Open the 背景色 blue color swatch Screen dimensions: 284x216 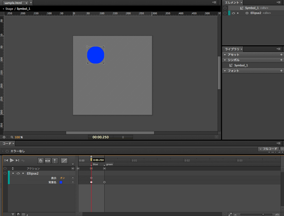coord(61,182)
